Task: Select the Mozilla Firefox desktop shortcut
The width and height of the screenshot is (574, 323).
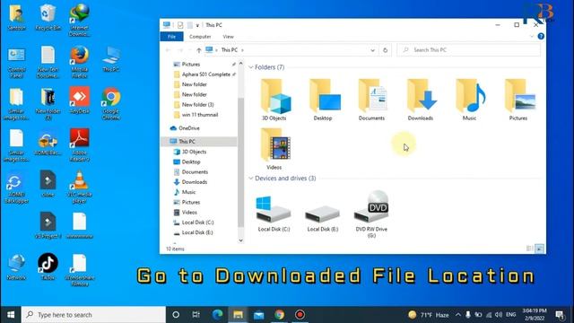Action: 80,62
